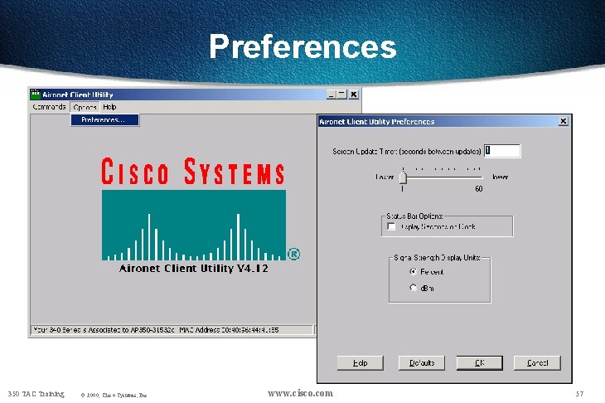605x403 pixels.
Task: Close the Preferences dialog with X
Action: 564,121
